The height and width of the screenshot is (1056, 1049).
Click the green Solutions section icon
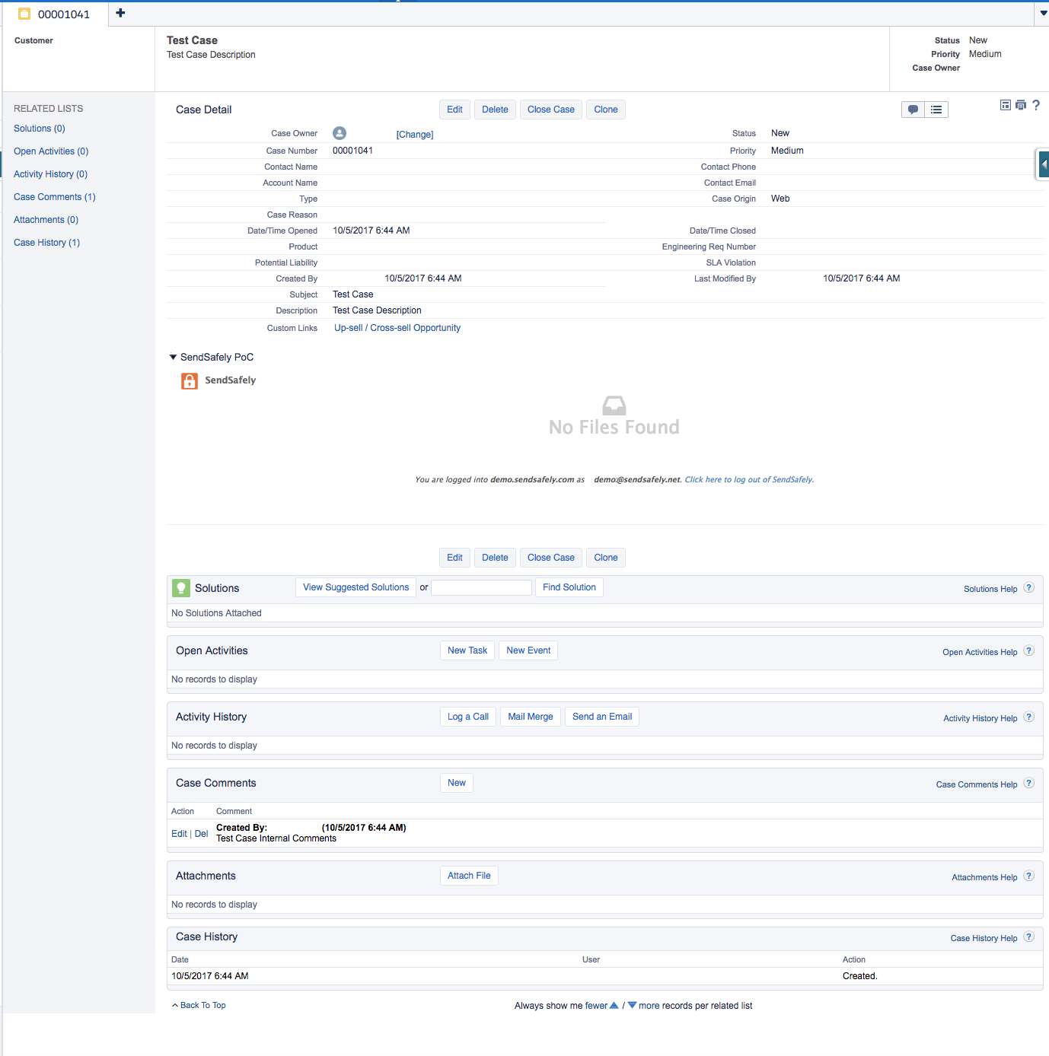point(180,587)
